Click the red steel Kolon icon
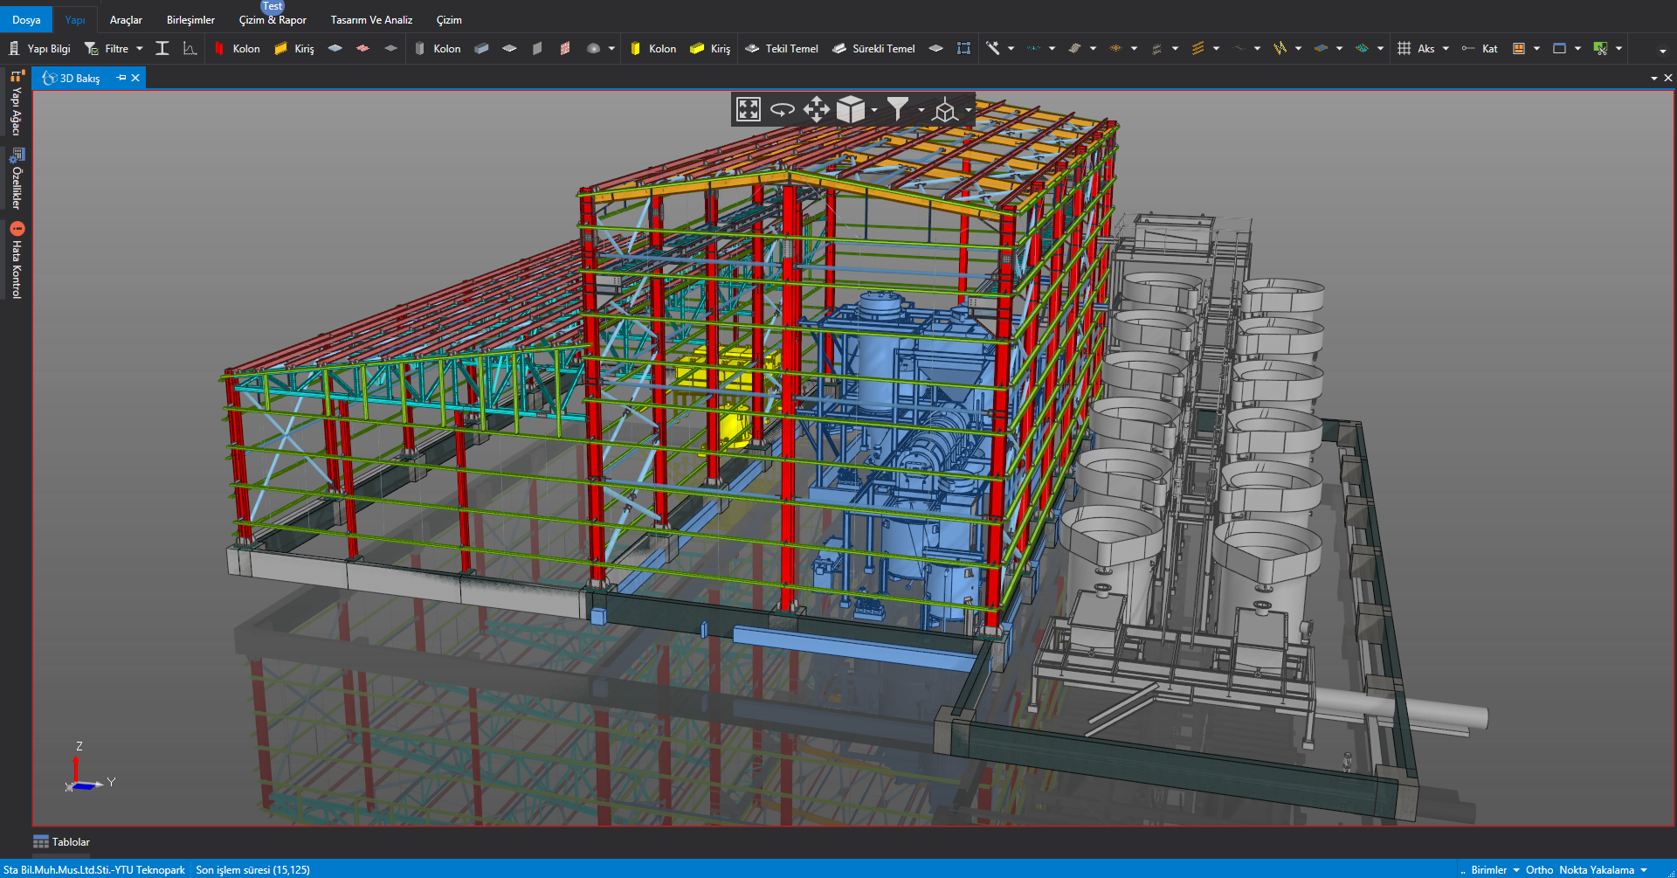 220,49
